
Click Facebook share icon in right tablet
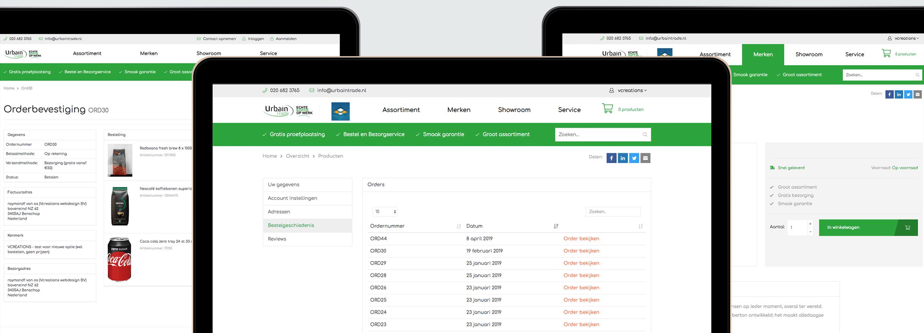889,94
